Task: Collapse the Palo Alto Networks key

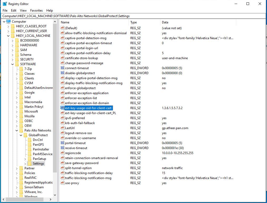Action: [x=16, y=130]
